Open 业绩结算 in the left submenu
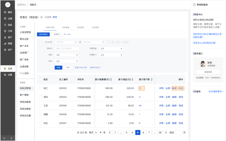Image resolution: width=226 pixels, height=141 pixels. [x=24, y=66]
